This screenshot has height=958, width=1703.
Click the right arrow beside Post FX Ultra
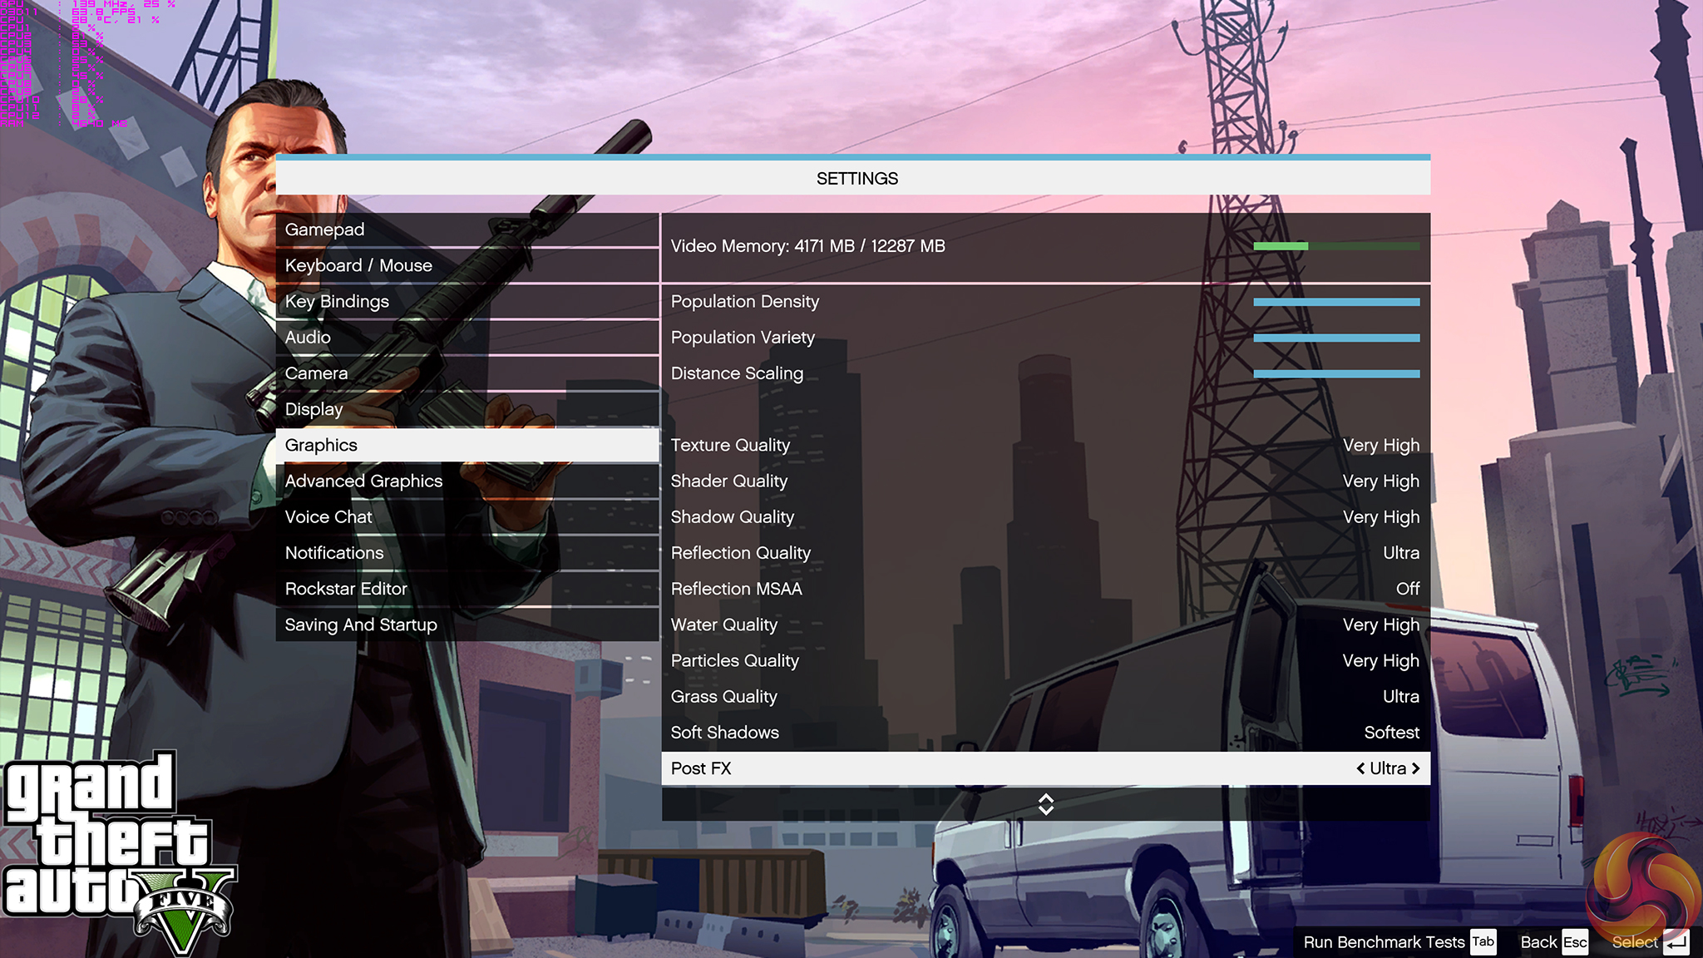click(x=1415, y=768)
